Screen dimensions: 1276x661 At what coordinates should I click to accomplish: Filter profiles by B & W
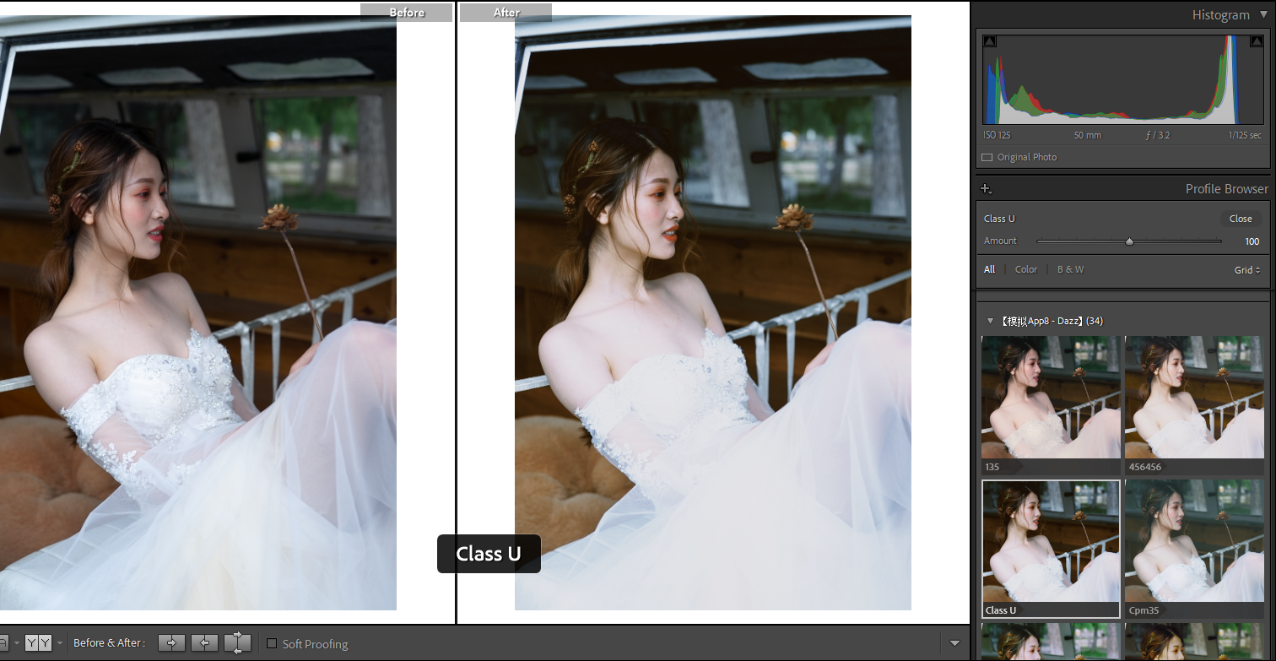tap(1070, 269)
